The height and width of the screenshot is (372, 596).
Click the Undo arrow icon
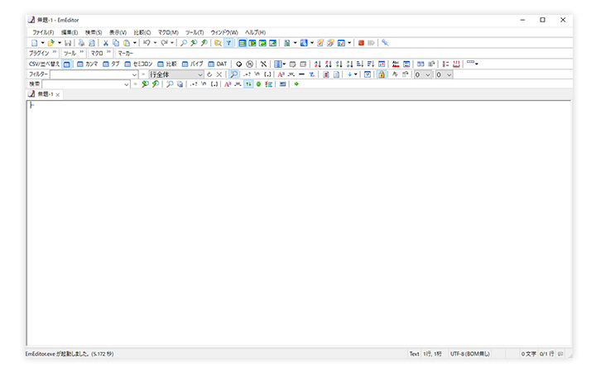coord(146,42)
